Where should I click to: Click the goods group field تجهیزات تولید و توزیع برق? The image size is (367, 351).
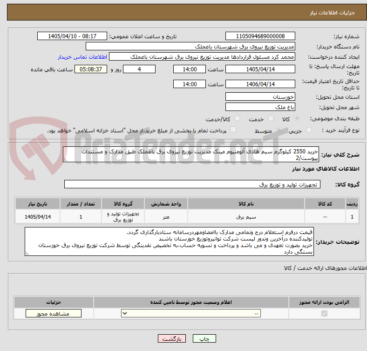pyautogui.click(x=192, y=184)
